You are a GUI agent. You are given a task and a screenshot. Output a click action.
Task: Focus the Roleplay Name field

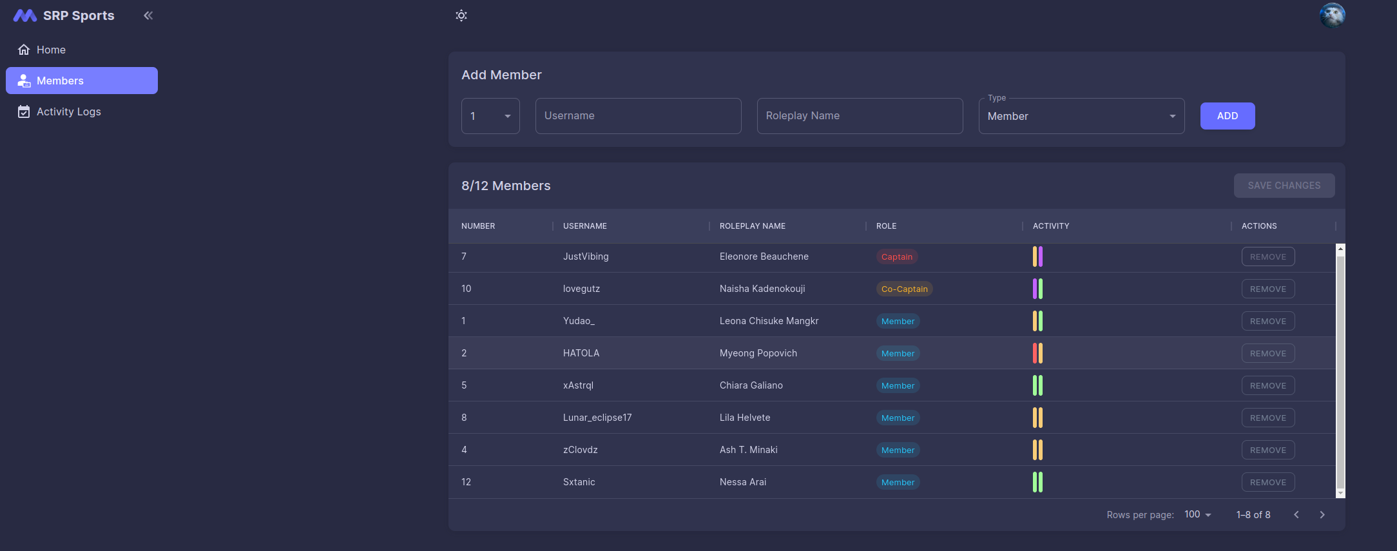860,116
